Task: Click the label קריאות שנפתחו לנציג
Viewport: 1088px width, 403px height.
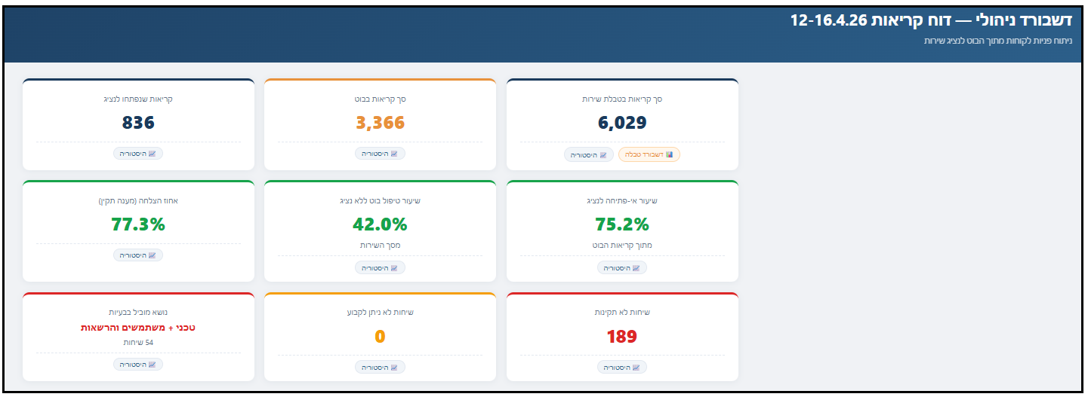Action: (138, 99)
